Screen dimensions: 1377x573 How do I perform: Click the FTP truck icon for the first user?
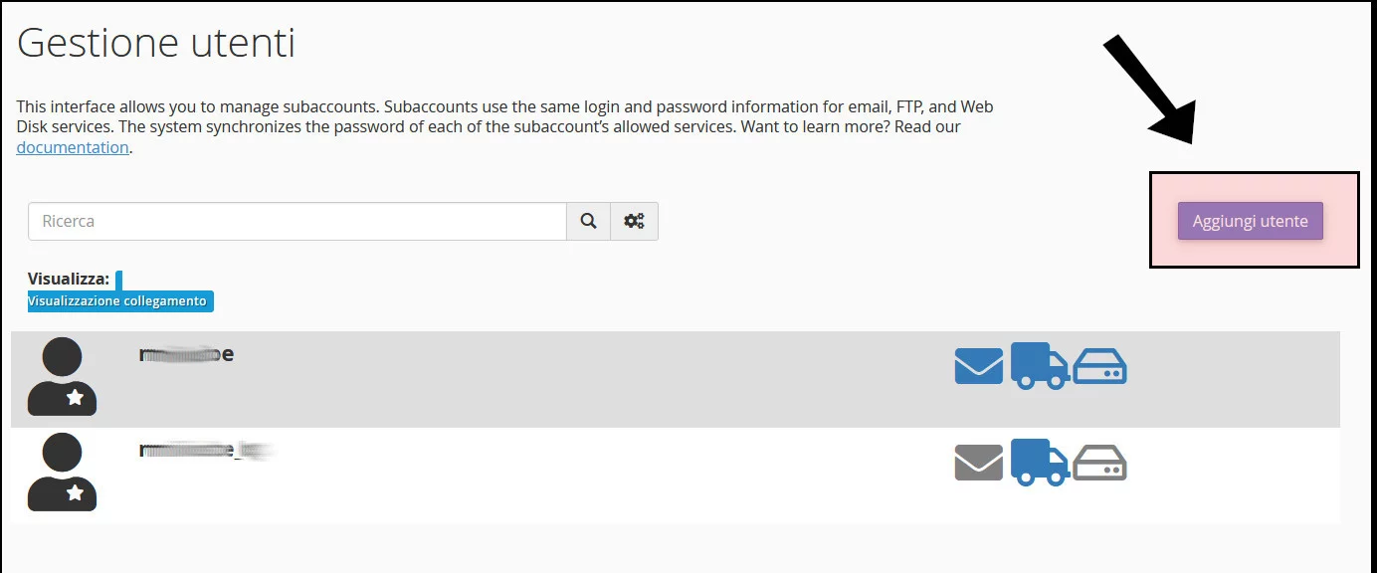1039,365
